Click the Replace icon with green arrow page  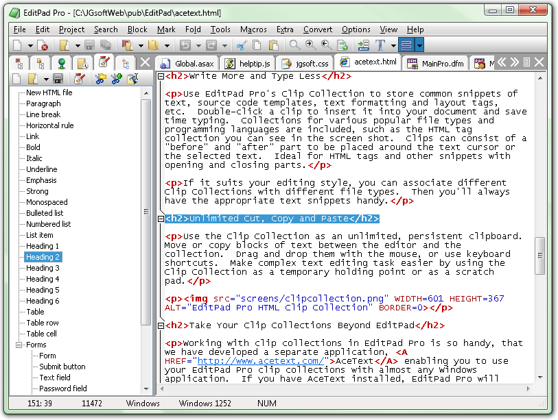(342, 45)
